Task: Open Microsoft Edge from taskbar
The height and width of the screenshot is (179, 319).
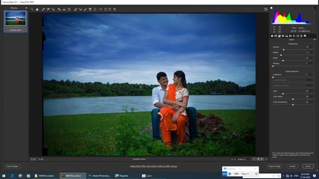Action: (x=12, y=176)
